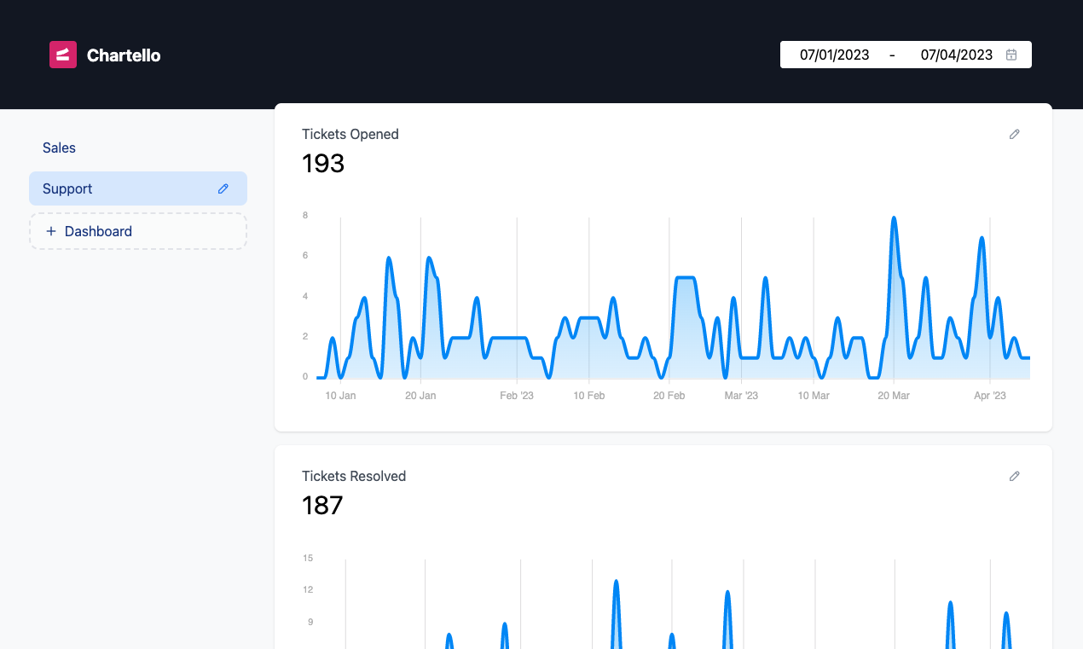
Task: Select the Support dashboard
Action: (x=138, y=188)
